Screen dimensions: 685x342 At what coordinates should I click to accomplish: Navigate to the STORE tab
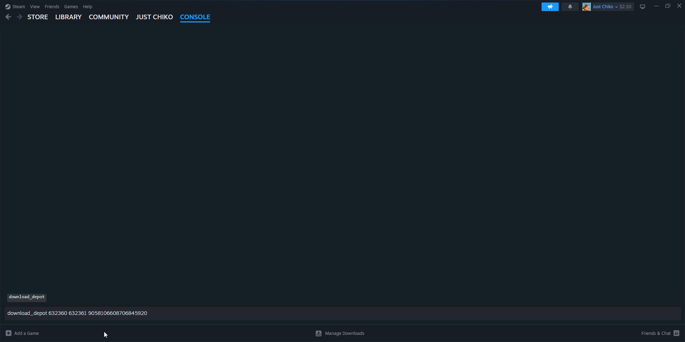[x=38, y=16]
